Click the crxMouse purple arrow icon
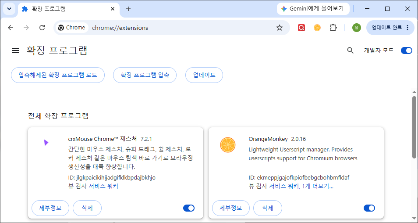Image resolution: width=418 pixels, height=223 pixels. [x=46, y=143]
